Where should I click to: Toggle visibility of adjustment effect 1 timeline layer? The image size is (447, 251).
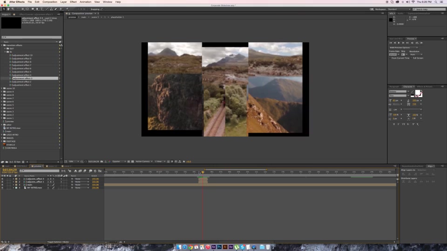2,182
